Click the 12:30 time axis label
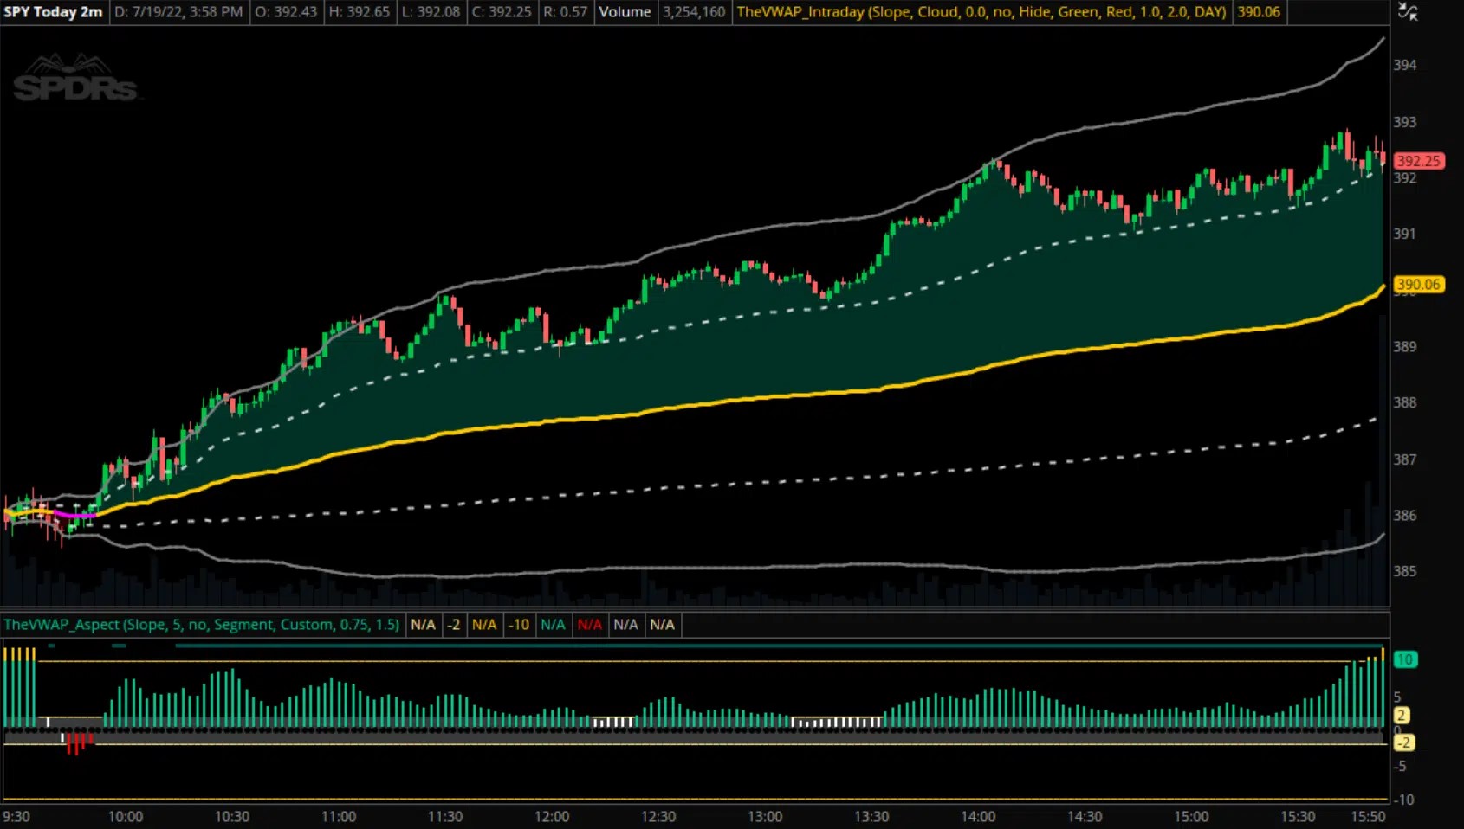1464x829 pixels. pyautogui.click(x=658, y=817)
